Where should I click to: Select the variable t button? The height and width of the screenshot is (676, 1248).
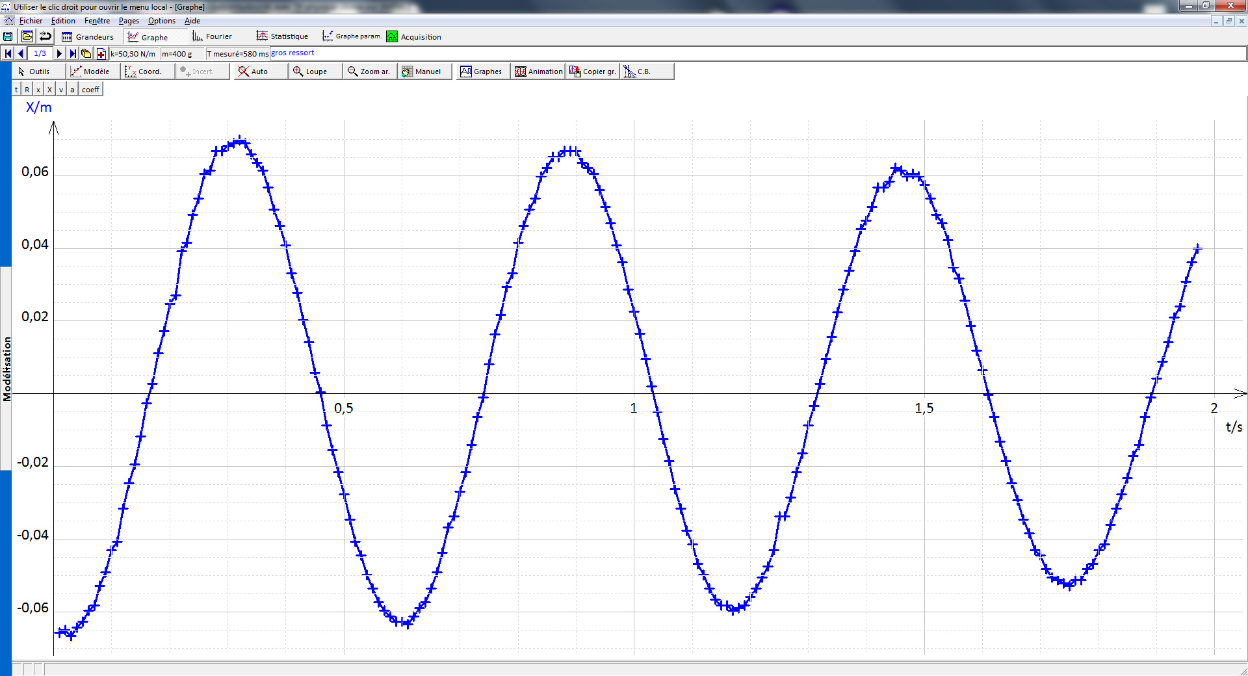[x=16, y=90]
